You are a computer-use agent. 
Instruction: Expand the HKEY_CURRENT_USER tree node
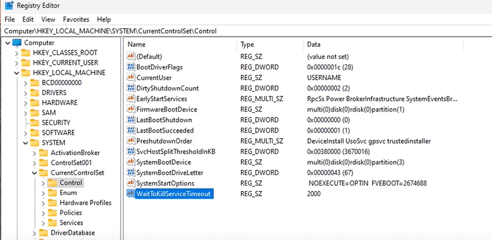pos(15,62)
